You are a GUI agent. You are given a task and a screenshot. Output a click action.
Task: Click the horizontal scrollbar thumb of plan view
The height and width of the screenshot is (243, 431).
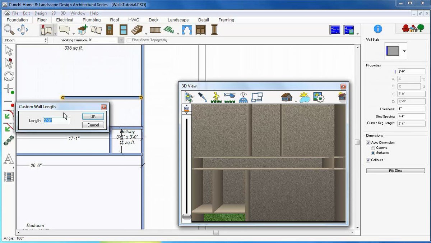point(215,233)
